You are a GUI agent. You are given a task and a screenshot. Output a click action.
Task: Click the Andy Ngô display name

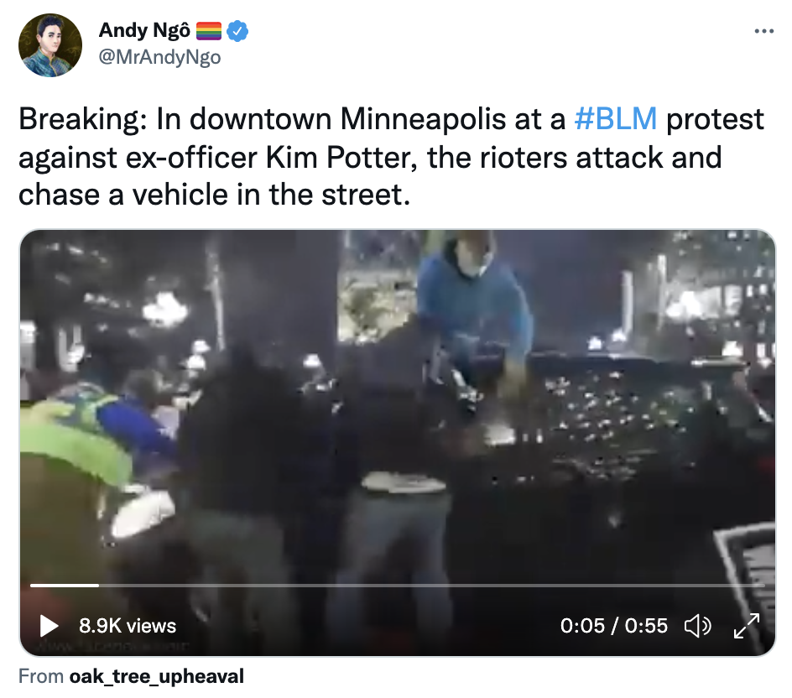[x=144, y=30]
